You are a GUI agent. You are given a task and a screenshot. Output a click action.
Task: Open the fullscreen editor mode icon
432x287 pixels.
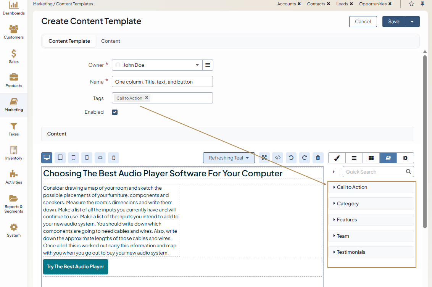264,158
